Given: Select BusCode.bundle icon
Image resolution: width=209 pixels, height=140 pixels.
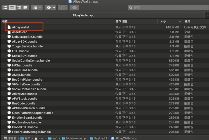Looking at the screenshot, I should tap(9, 103).
